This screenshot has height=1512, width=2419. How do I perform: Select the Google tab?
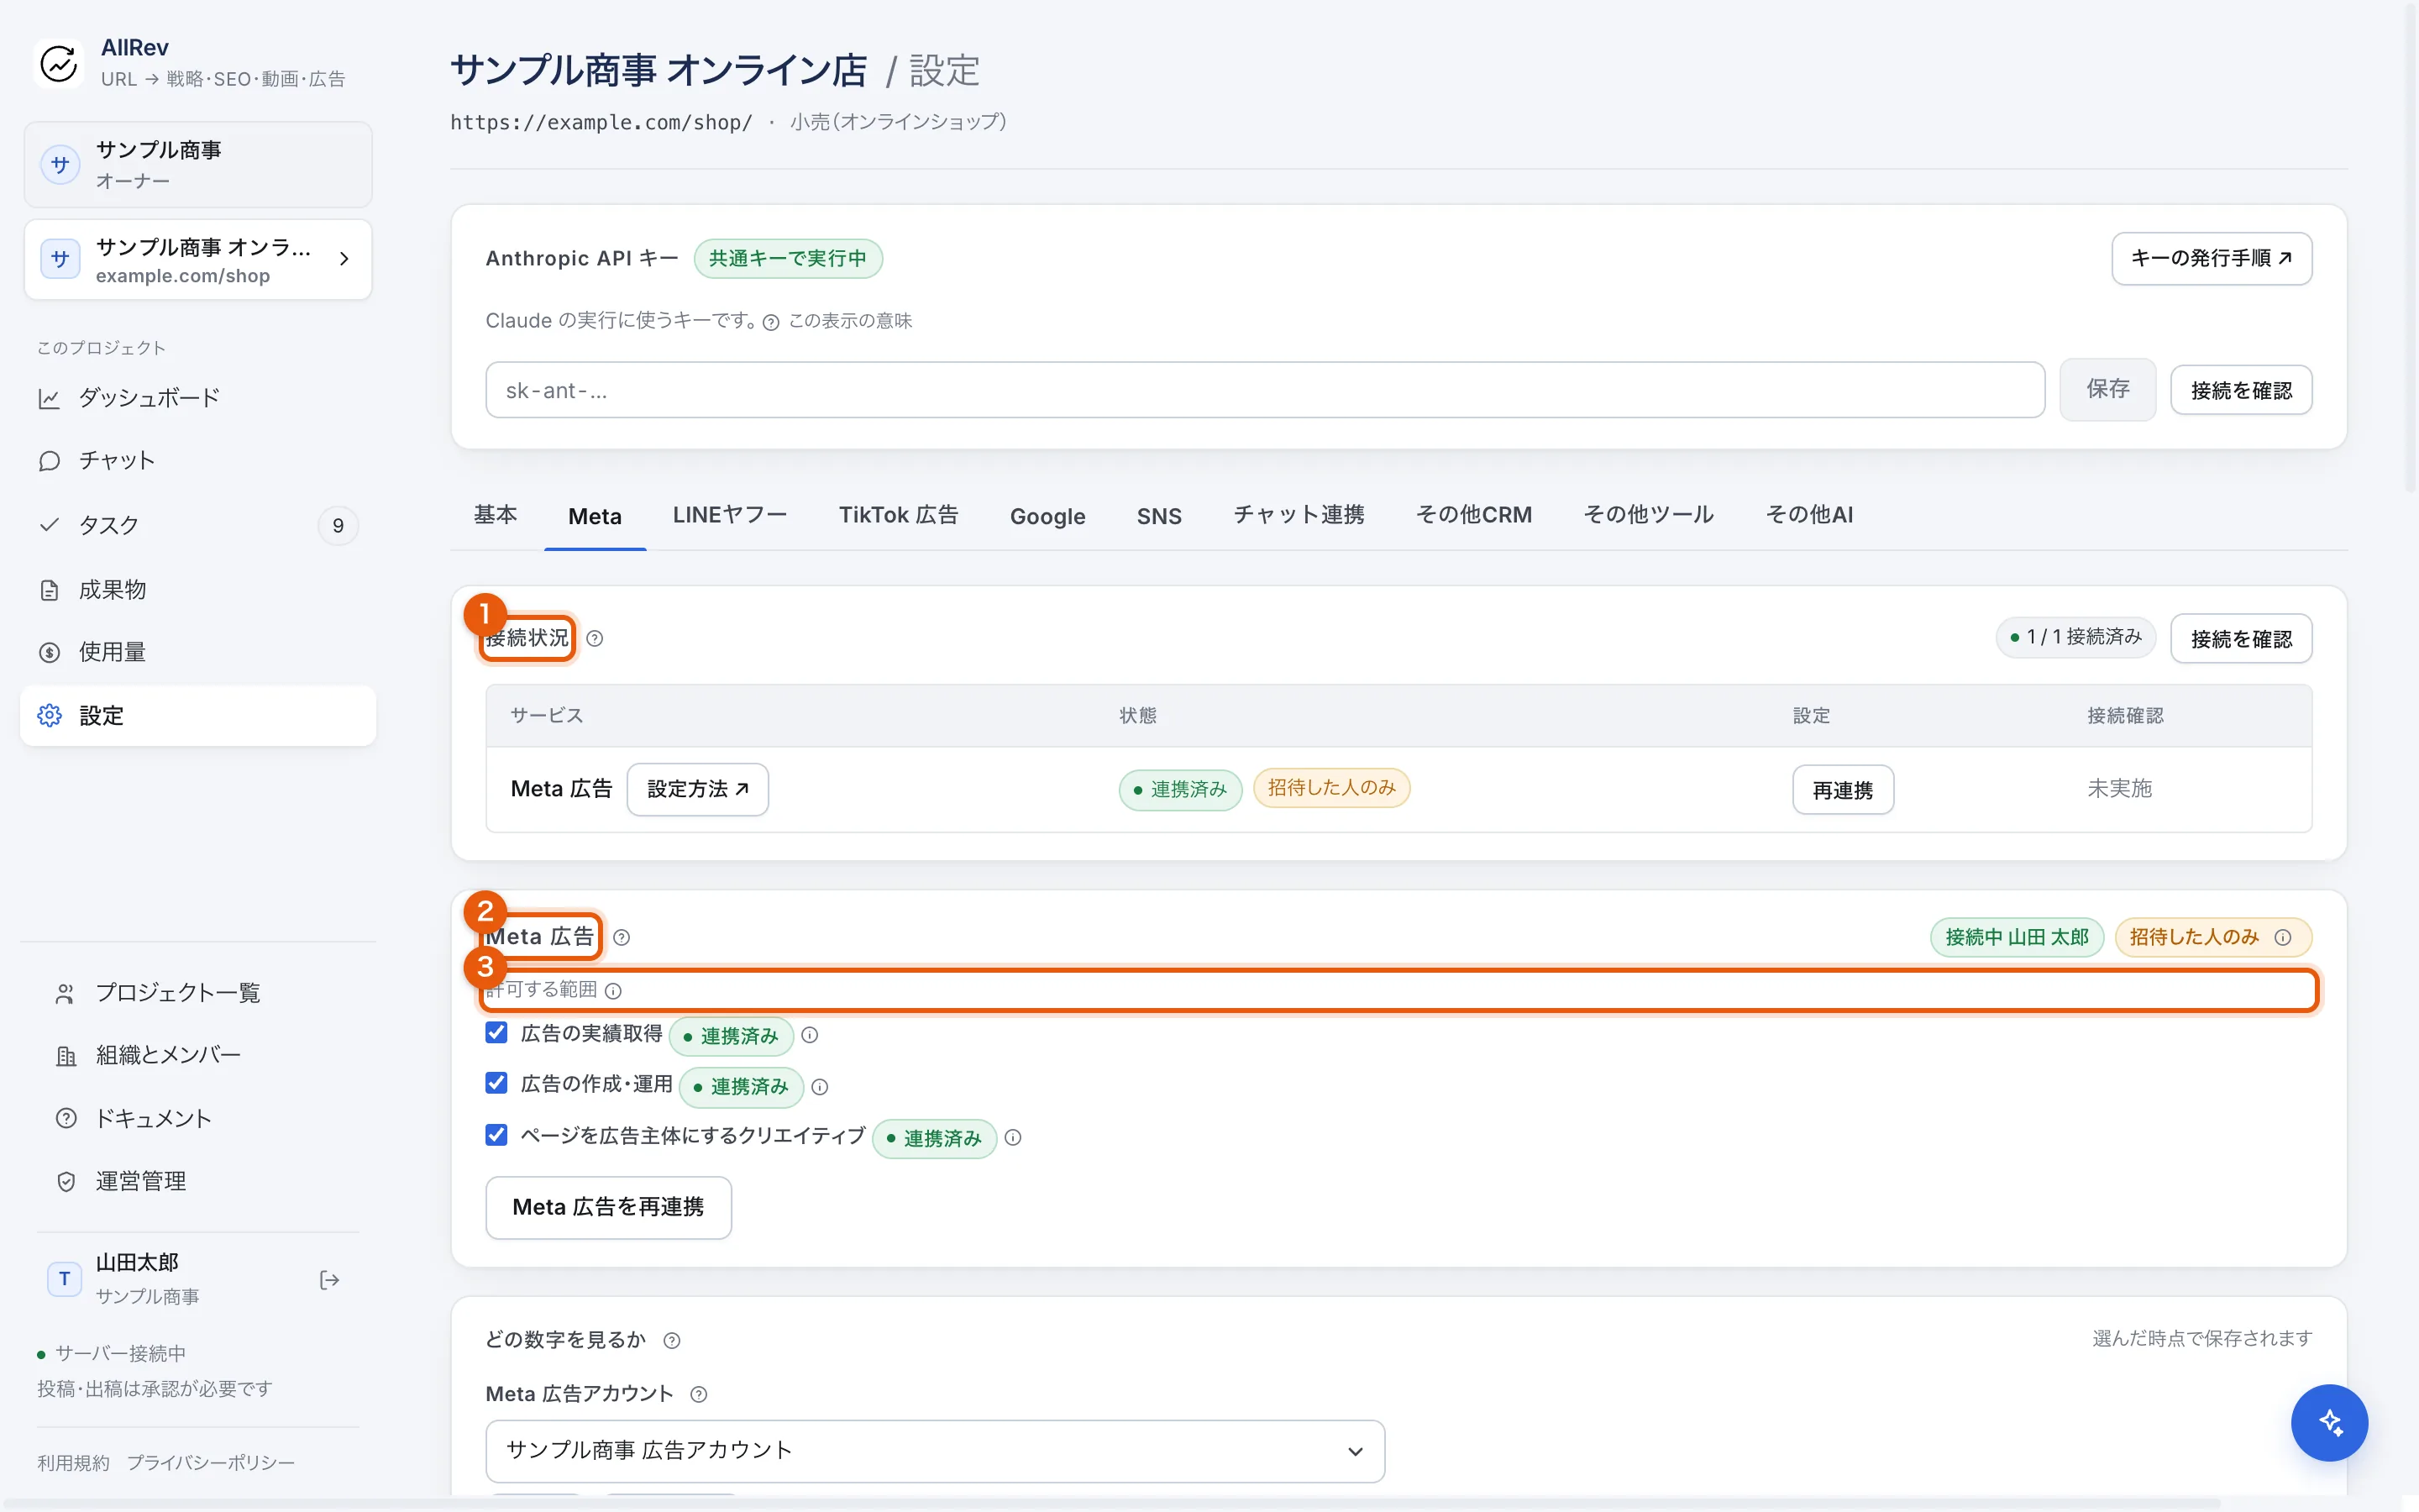click(1047, 516)
